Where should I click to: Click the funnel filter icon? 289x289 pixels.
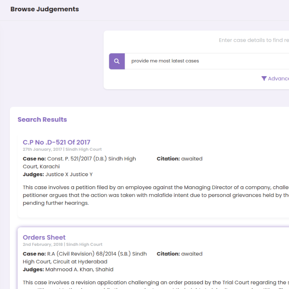pos(264,78)
